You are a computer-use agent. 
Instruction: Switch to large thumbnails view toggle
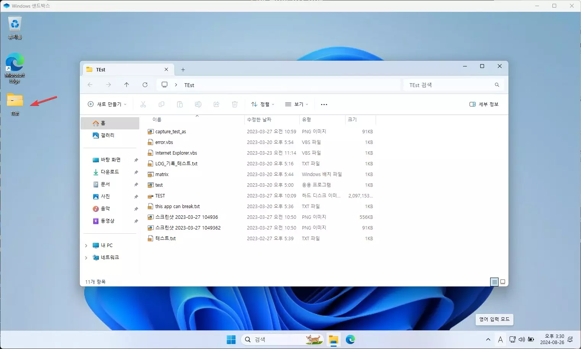pos(503,282)
